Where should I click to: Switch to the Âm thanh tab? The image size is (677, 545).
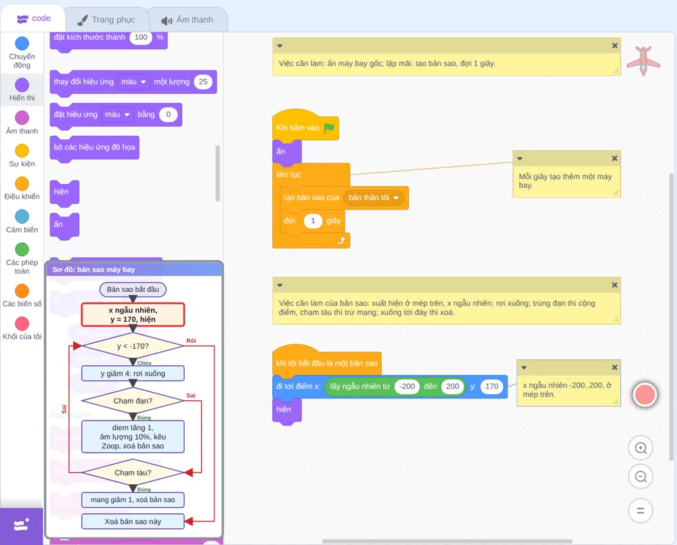tap(188, 20)
